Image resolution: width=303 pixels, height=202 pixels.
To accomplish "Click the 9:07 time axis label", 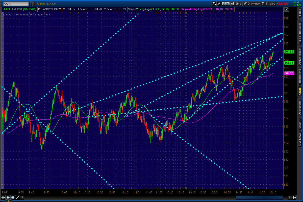I will (x=4, y=193).
